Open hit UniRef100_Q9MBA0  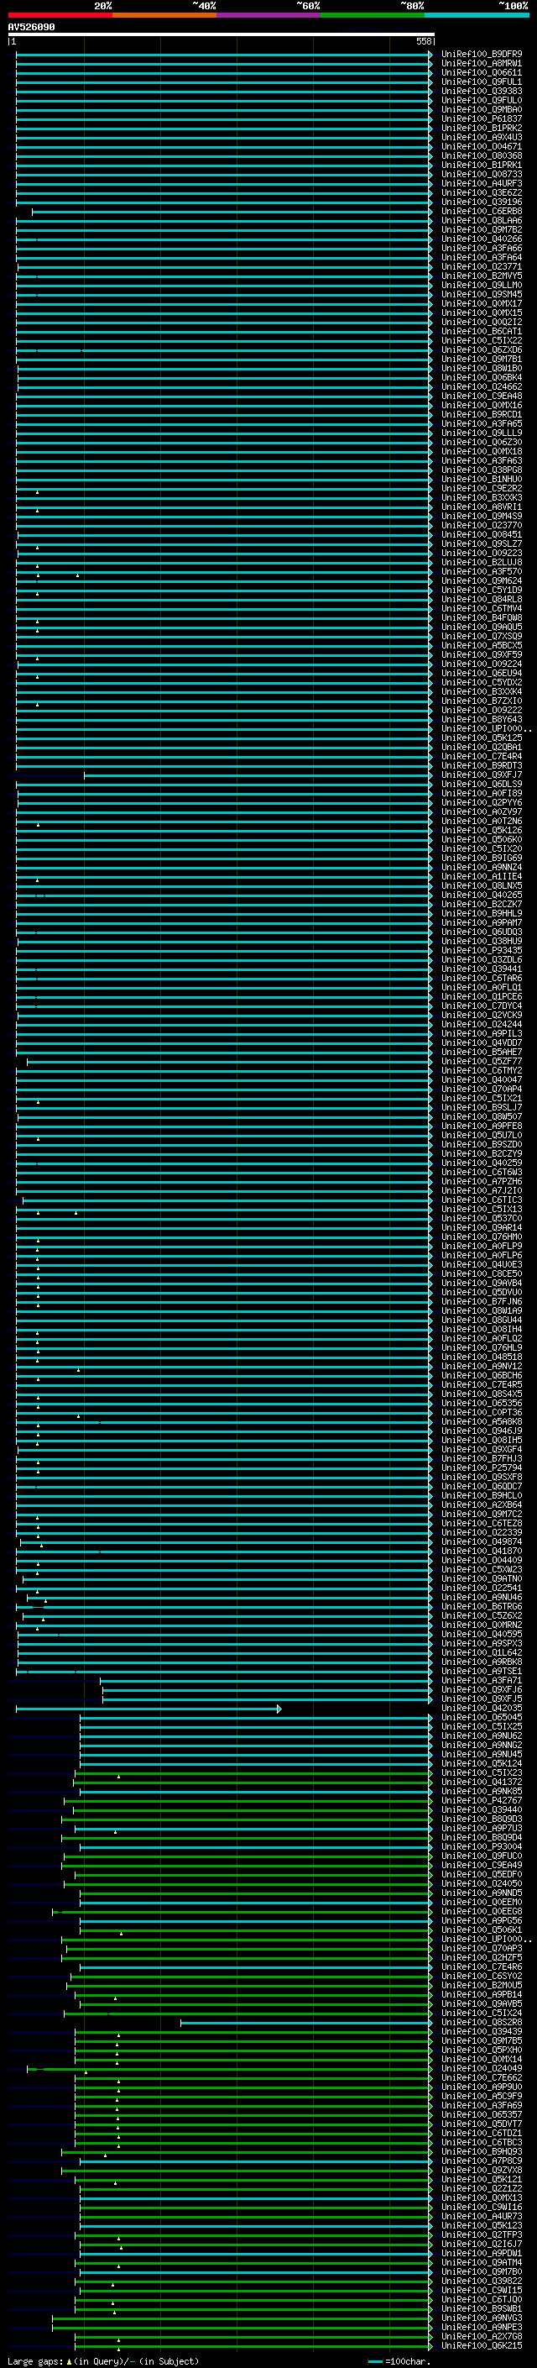482,109
